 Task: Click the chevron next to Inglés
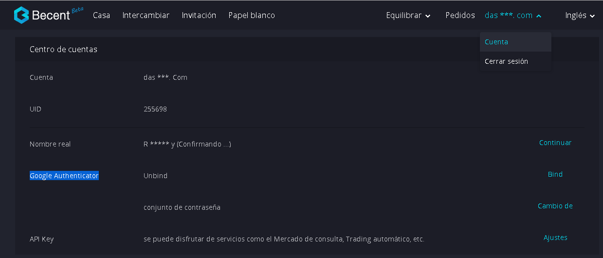pos(592,16)
